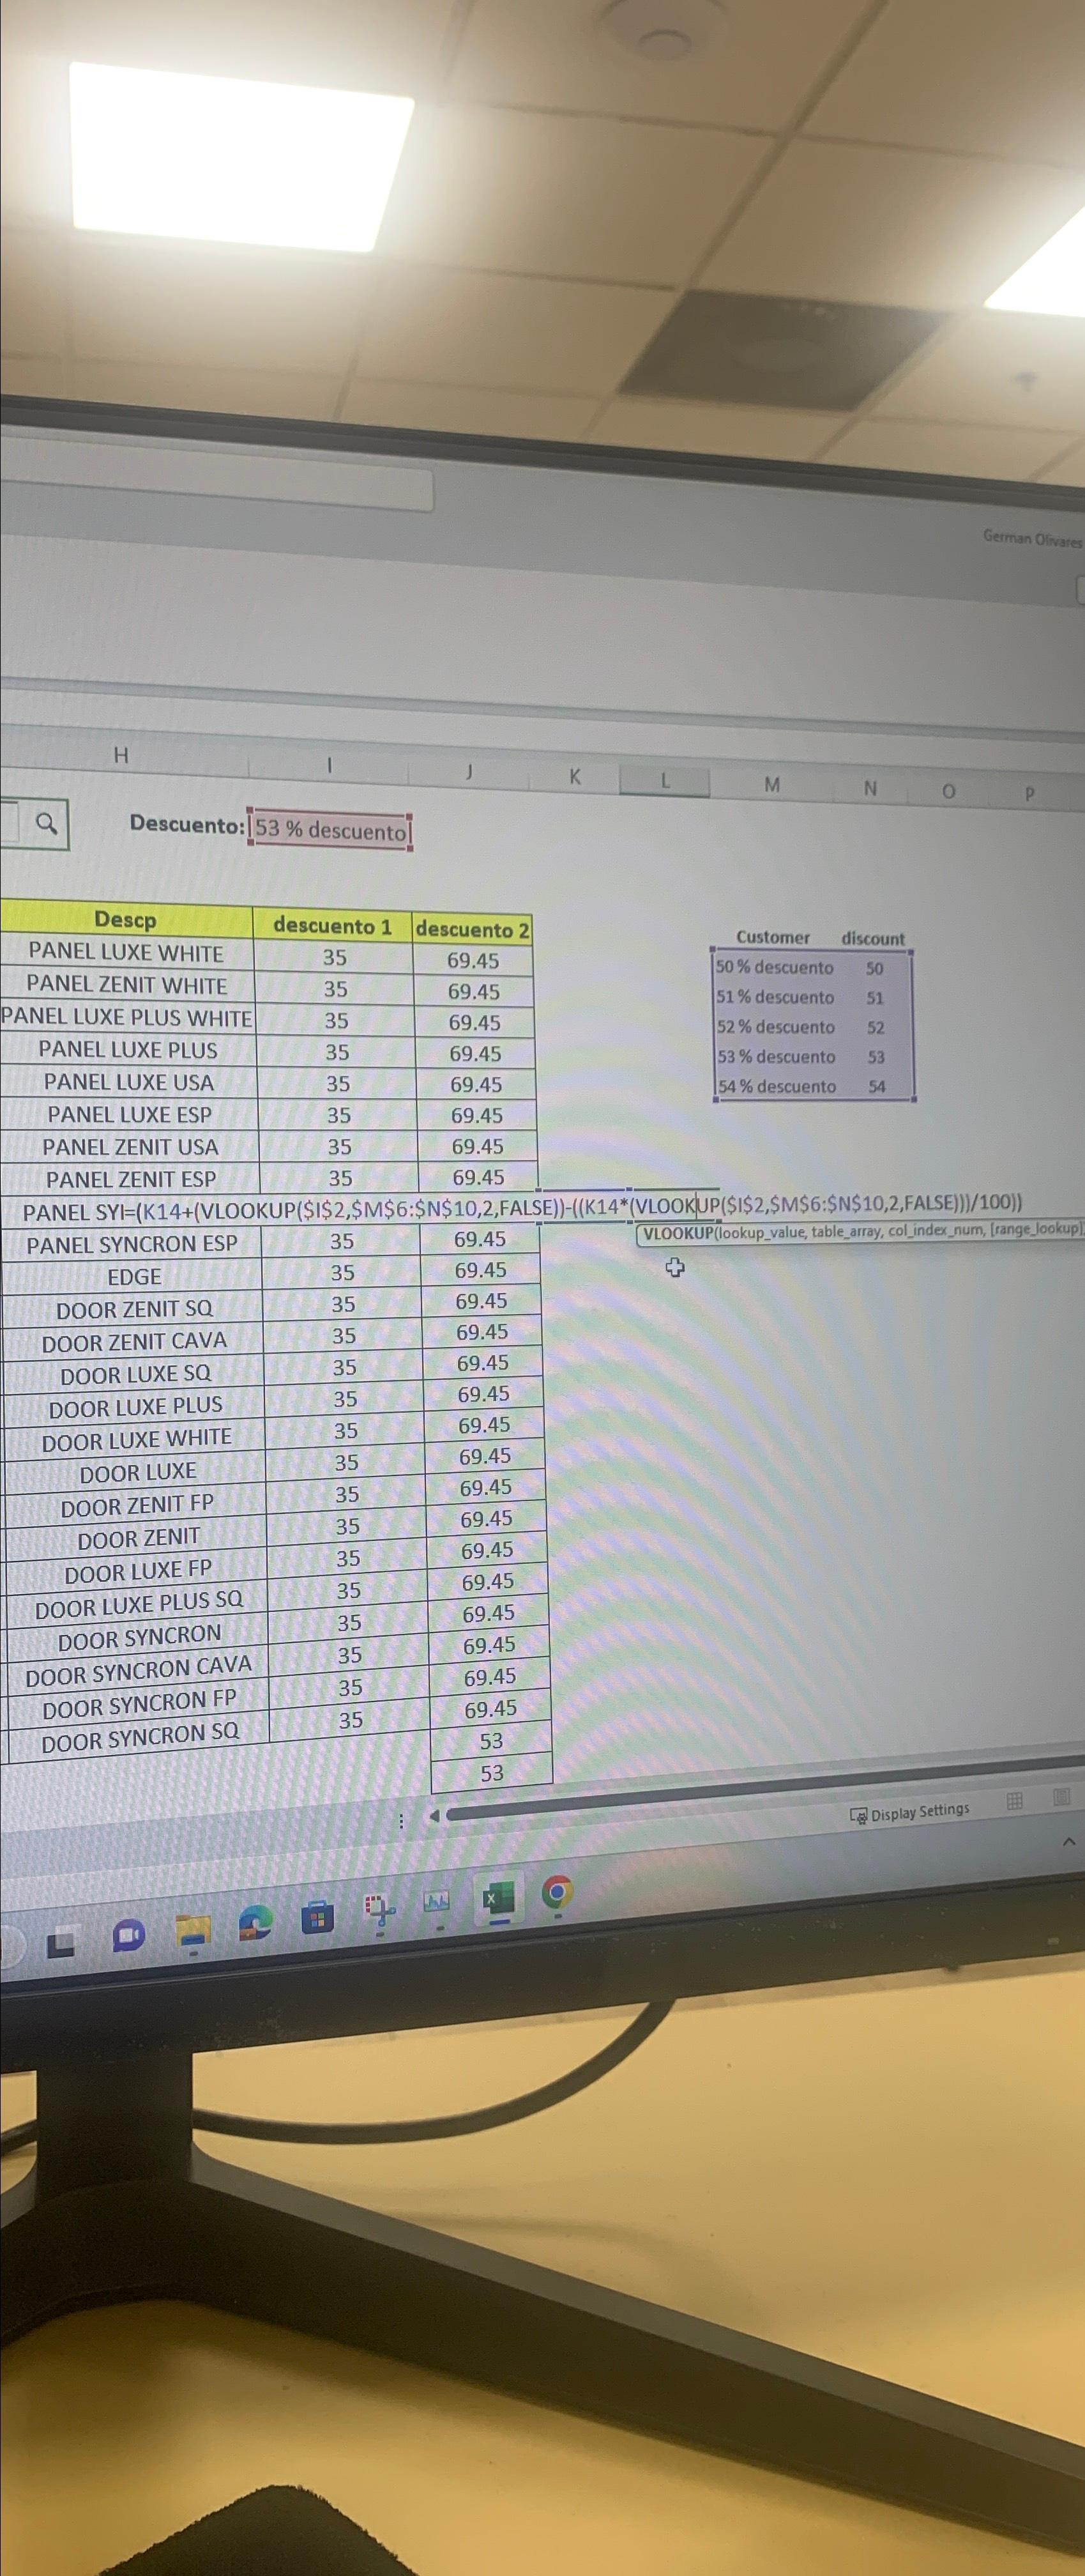
Task: Click the Normal view icon in status bar
Action: pos(1014,1801)
